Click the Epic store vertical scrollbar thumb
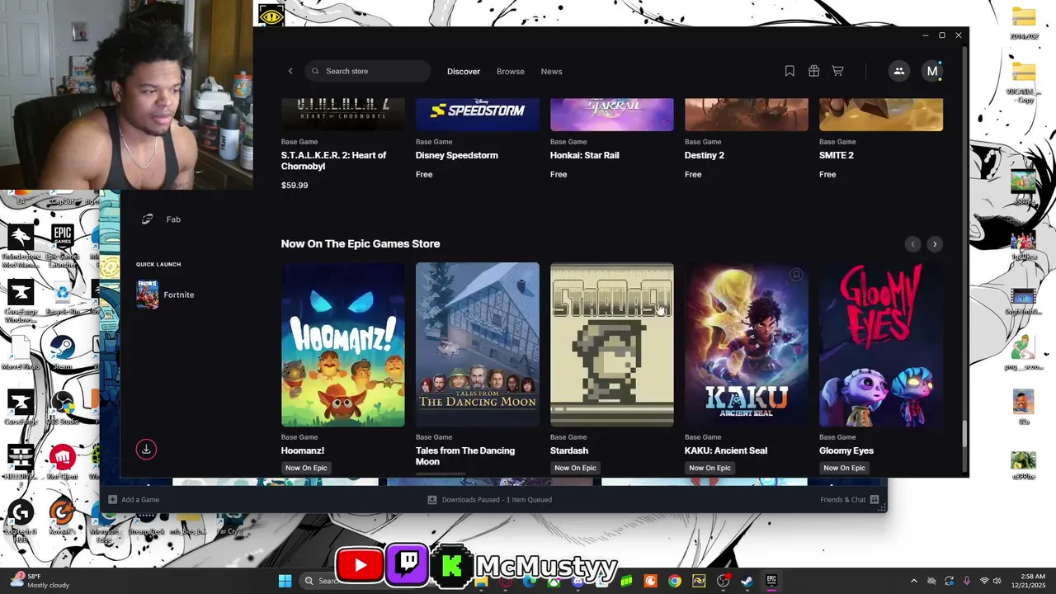 [964, 434]
